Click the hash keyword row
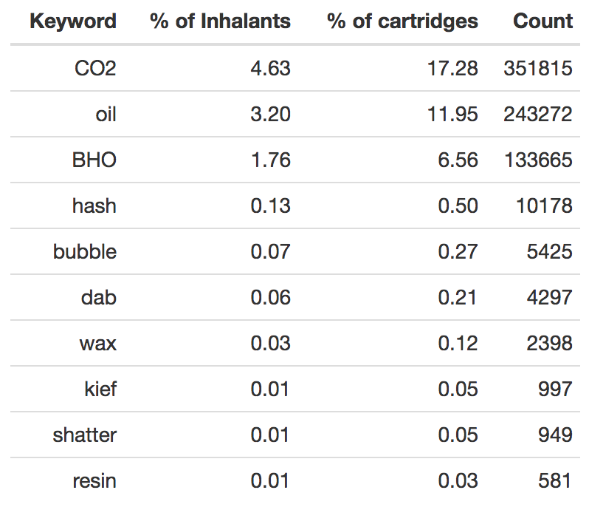Screen dimensions: 589x507 point(295,205)
